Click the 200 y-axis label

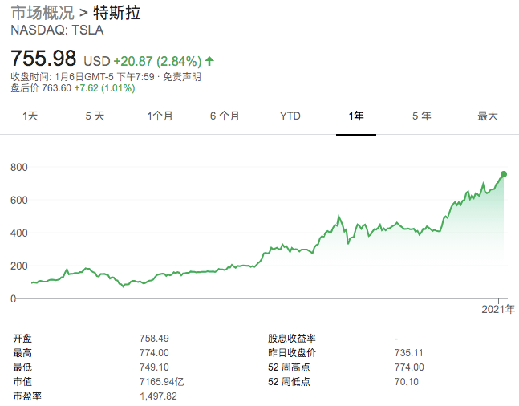coord(19,266)
